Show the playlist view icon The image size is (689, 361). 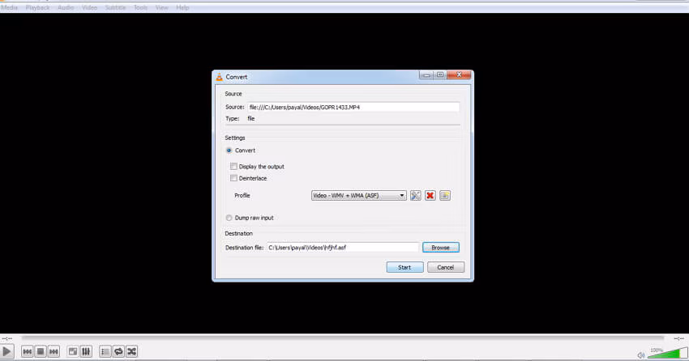pos(105,351)
